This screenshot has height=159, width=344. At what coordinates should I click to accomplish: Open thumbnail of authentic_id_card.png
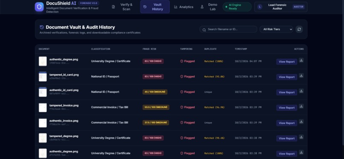(x=43, y=92)
